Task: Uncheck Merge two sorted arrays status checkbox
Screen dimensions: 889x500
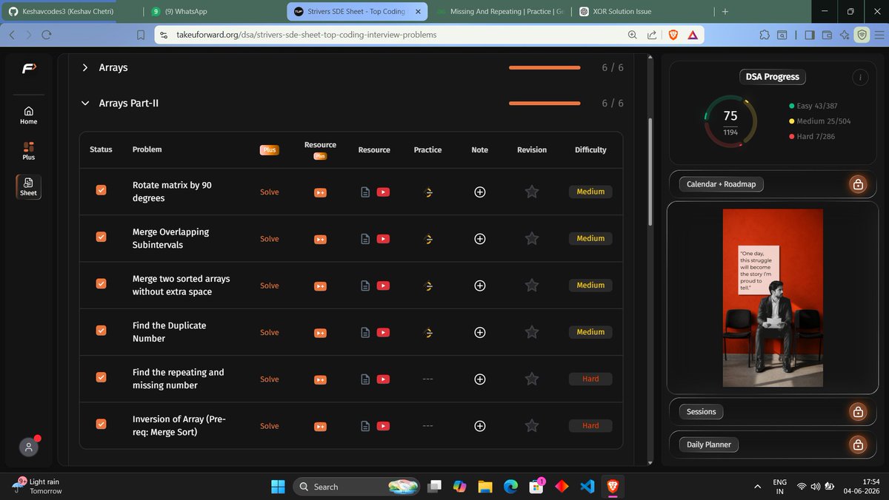Action: pyautogui.click(x=101, y=283)
